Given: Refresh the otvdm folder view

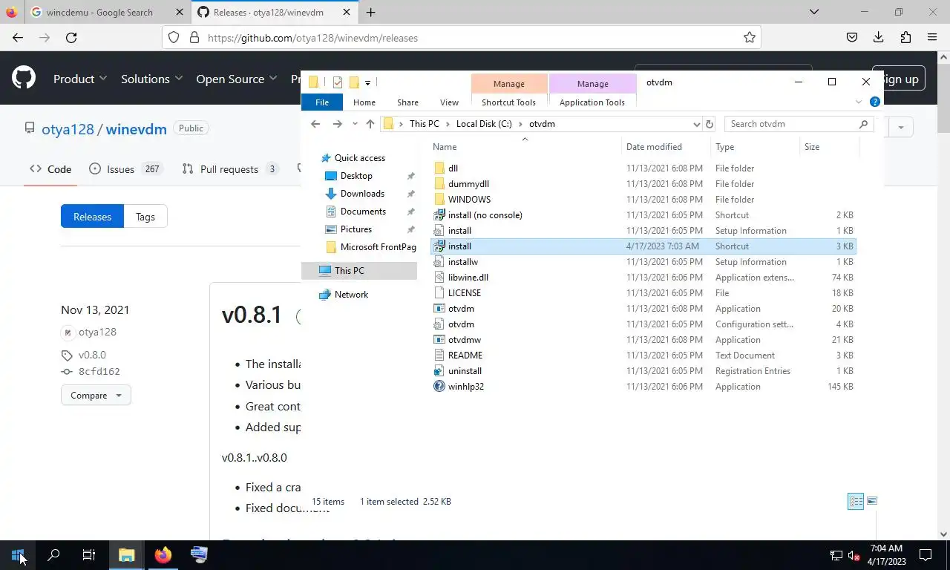Looking at the screenshot, I should coord(710,124).
